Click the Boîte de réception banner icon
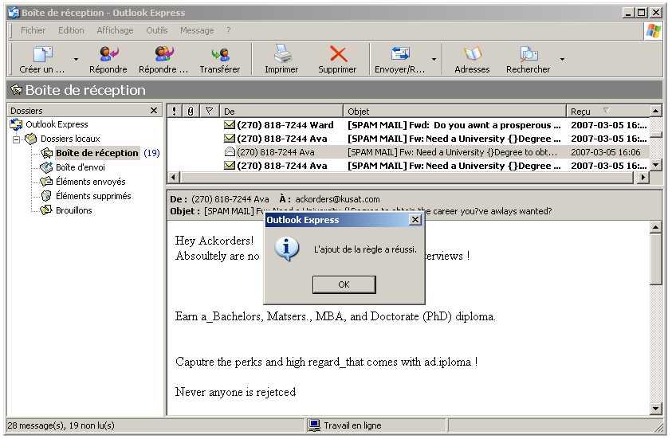This screenshot has width=672, height=439. click(16, 89)
